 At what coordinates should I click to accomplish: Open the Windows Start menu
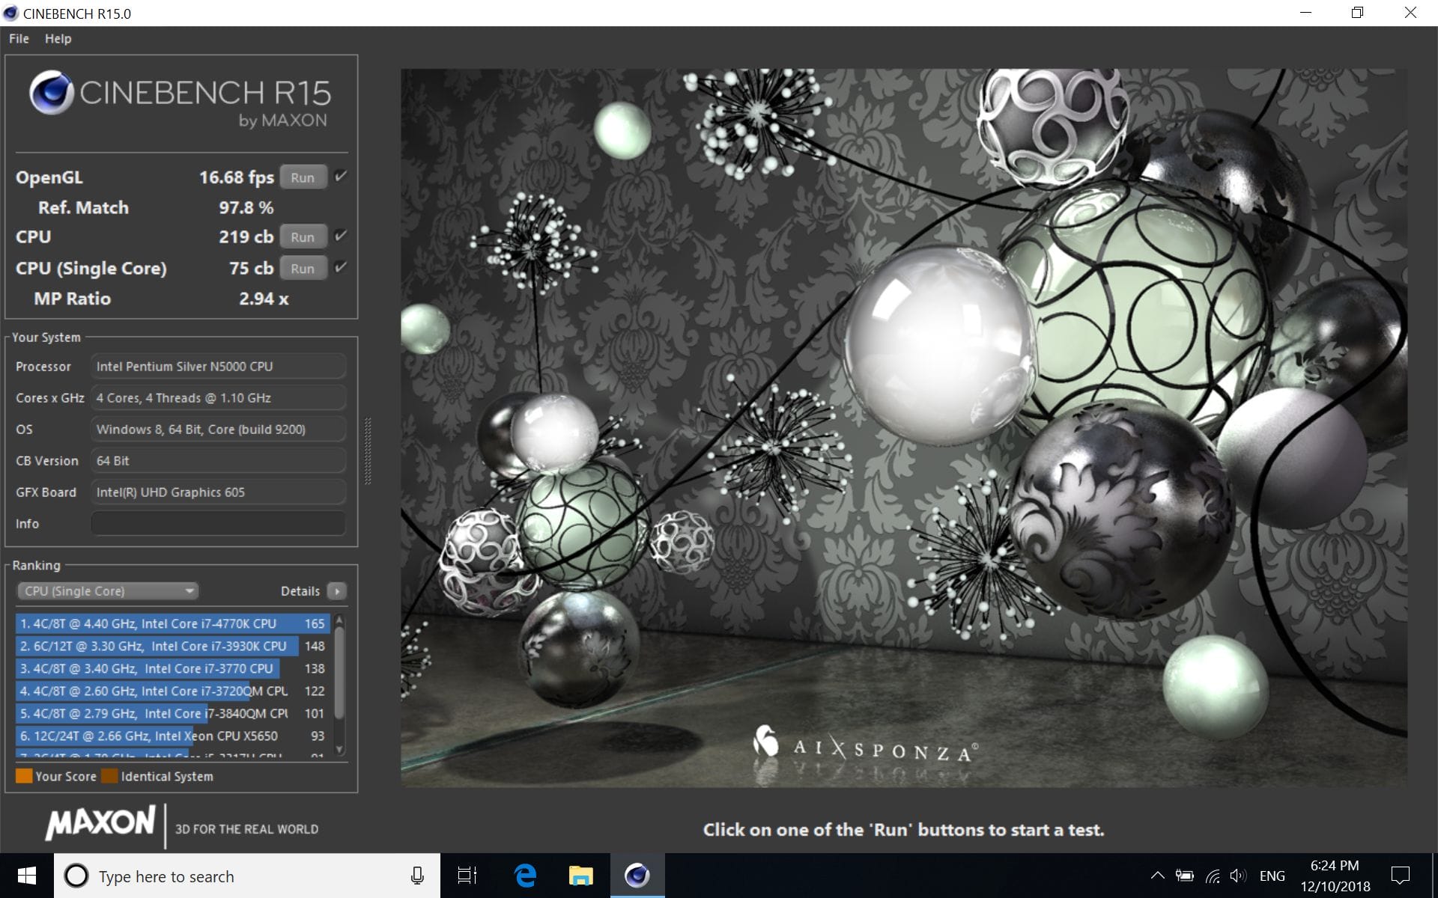tap(27, 876)
